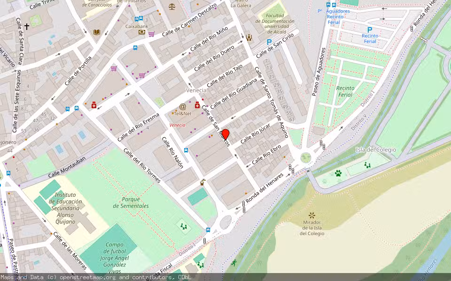Screen dimensions: 451x281
Task: Click the library book icon
Action: [97, 32]
